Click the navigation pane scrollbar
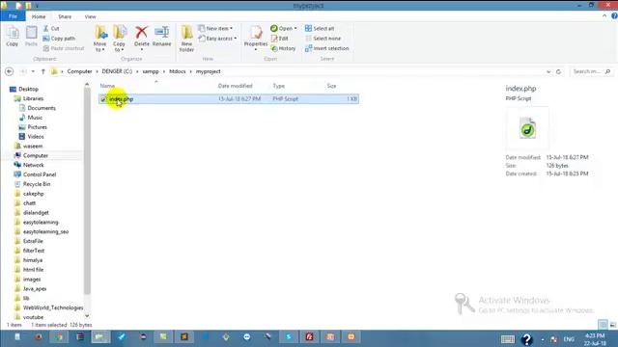 (87, 191)
